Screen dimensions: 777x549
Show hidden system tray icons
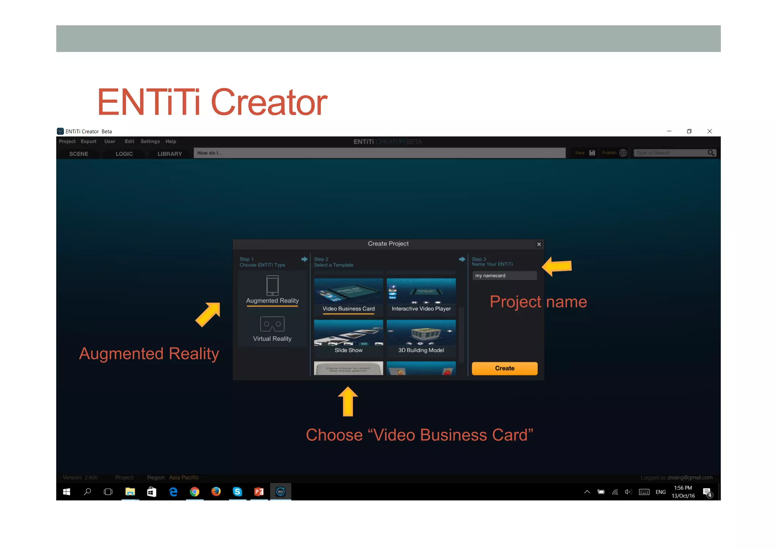point(587,492)
